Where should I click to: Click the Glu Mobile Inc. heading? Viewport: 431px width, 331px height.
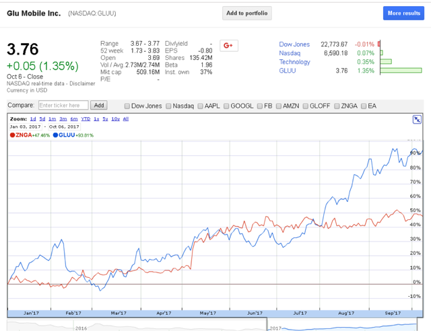tap(34, 13)
